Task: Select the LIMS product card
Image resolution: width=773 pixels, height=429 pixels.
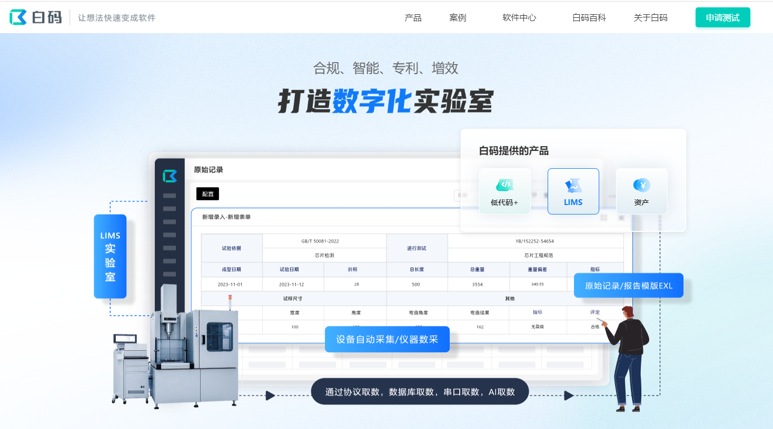Action: click(x=573, y=191)
